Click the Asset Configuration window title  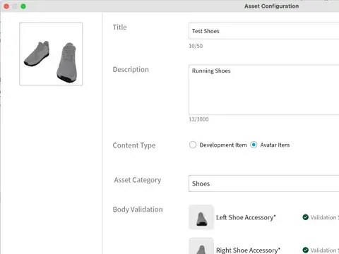pyautogui.click(x=271, y=6)
